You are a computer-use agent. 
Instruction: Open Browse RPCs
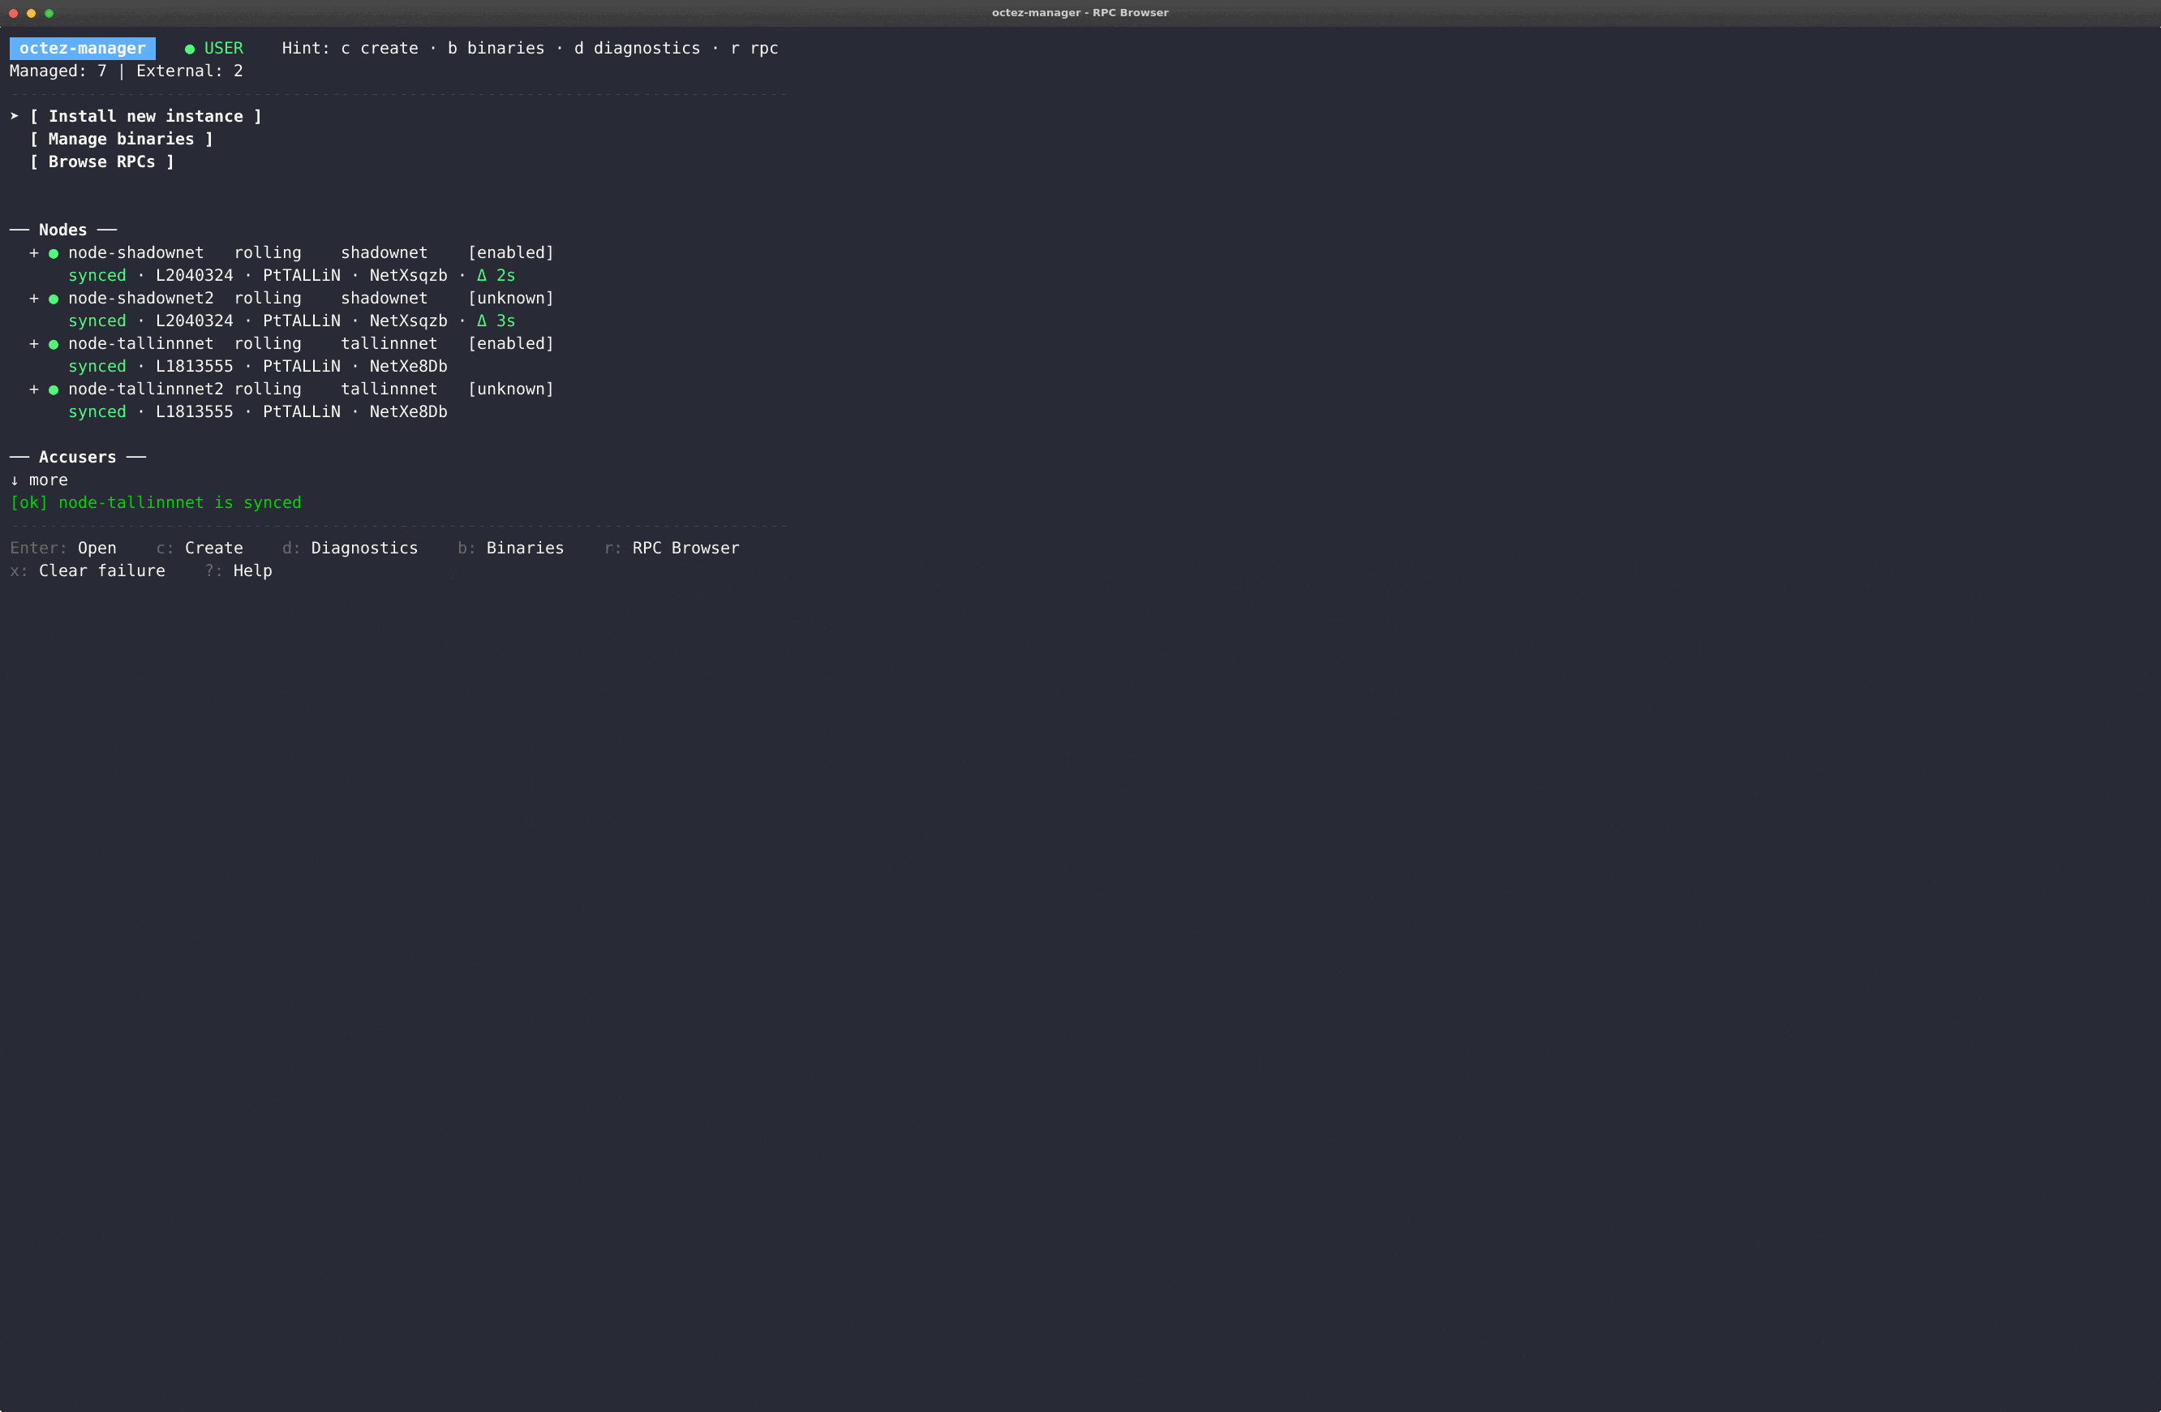point(101,161)
